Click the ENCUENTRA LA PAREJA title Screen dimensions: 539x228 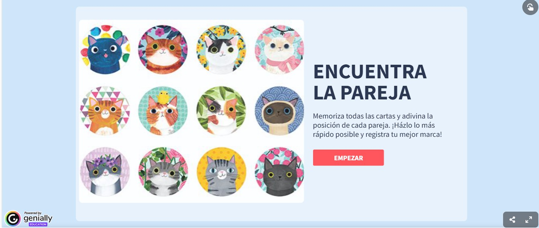pos(369,82)
